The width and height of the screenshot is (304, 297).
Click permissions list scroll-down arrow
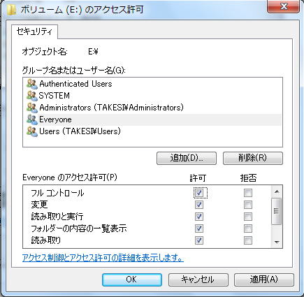[277, 242]
